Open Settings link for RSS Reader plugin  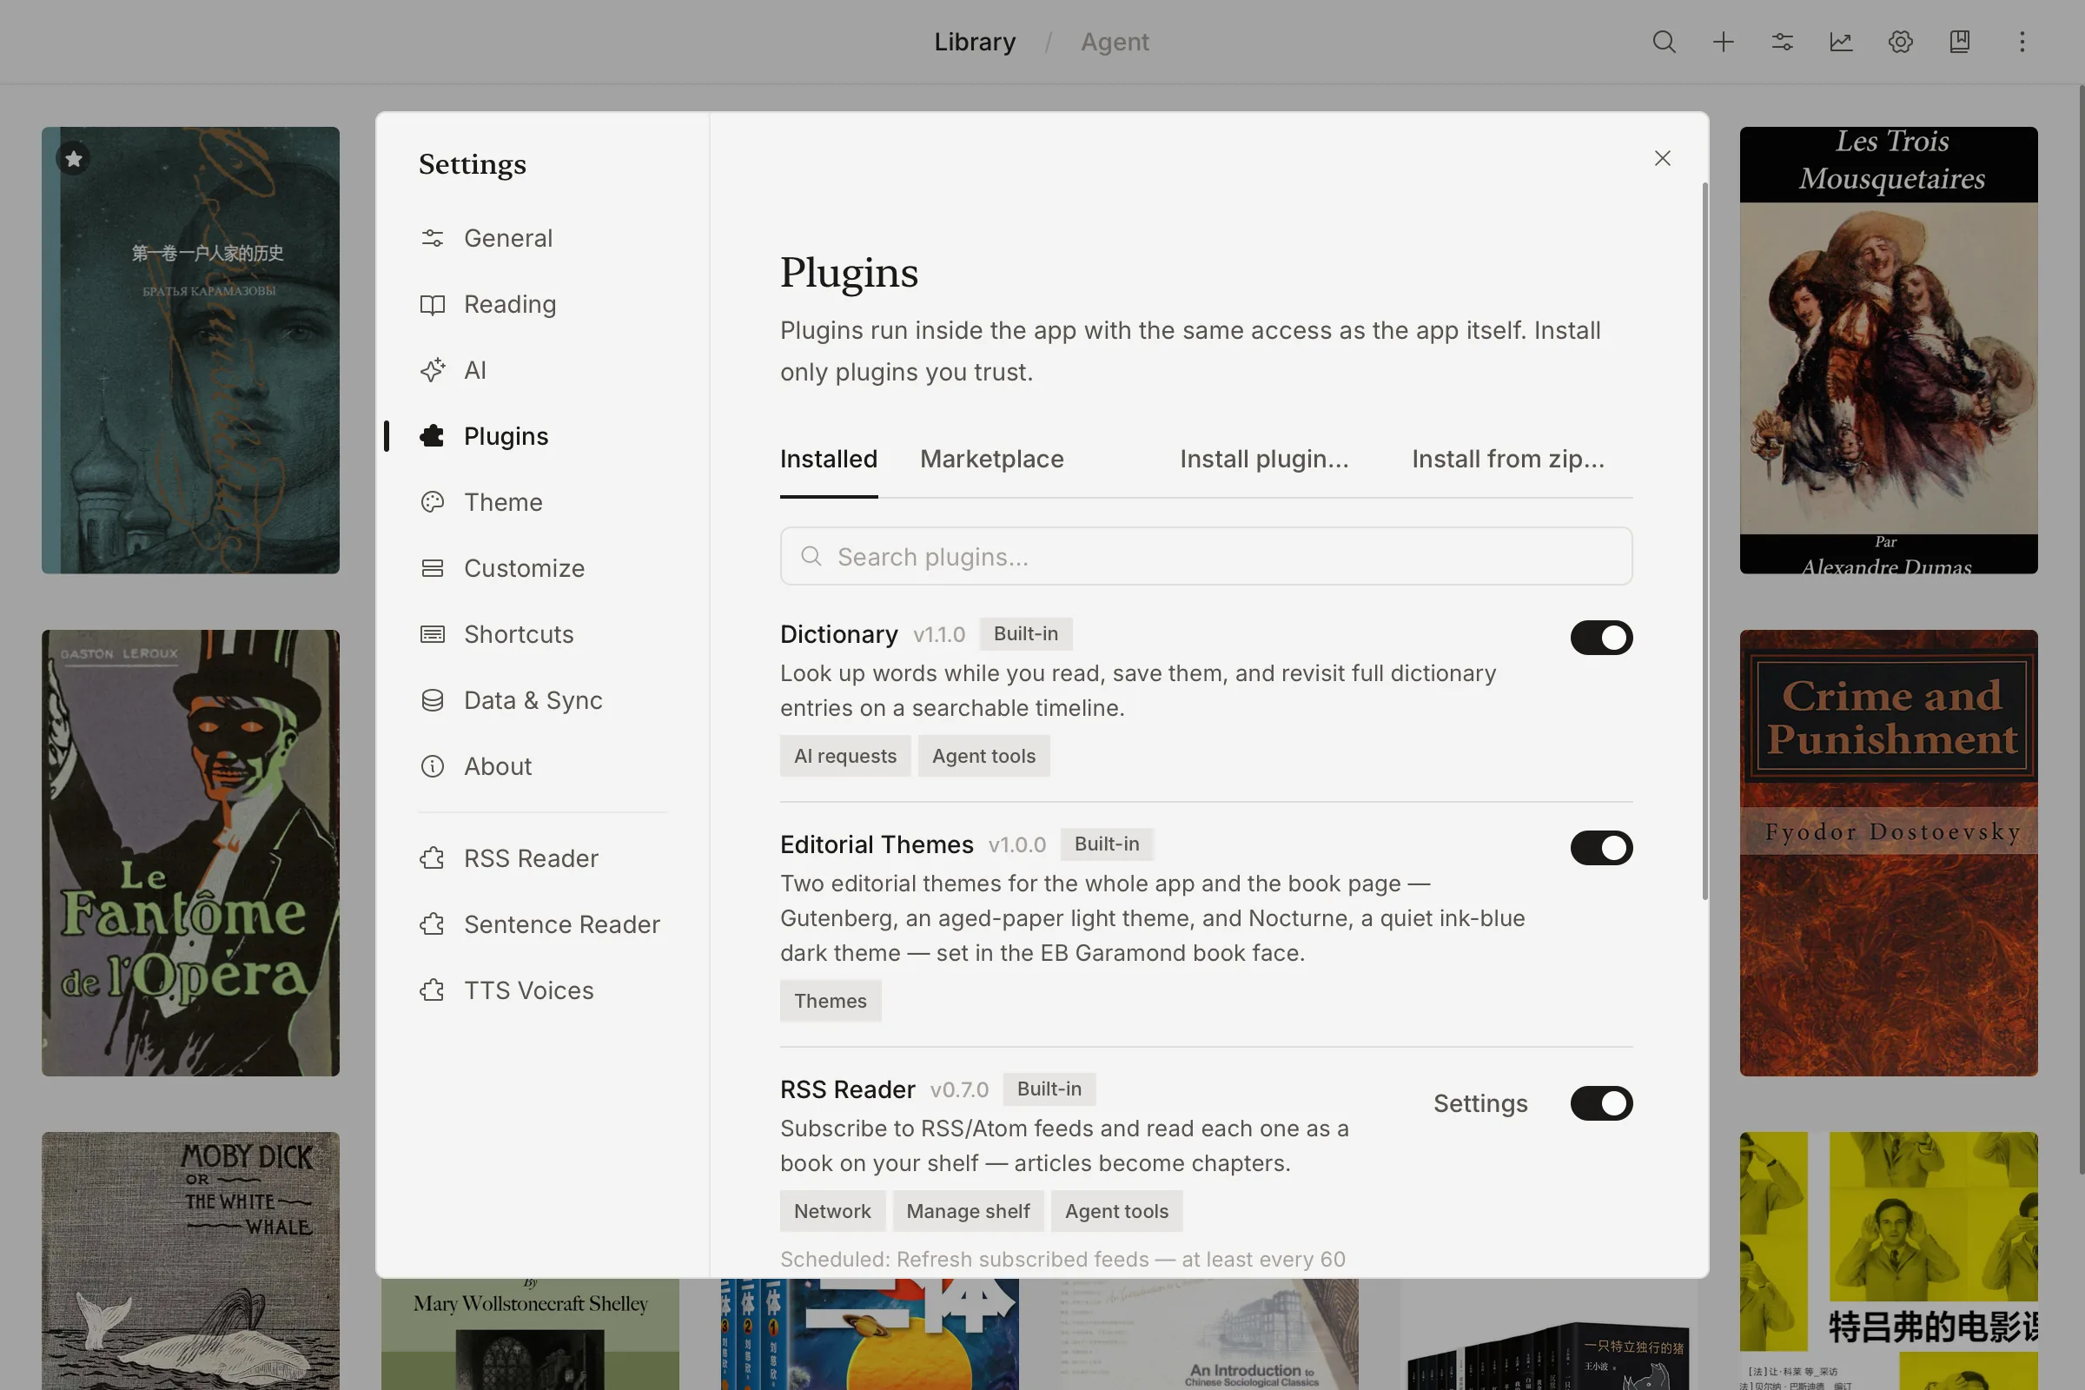[x=1480, y=1103]
